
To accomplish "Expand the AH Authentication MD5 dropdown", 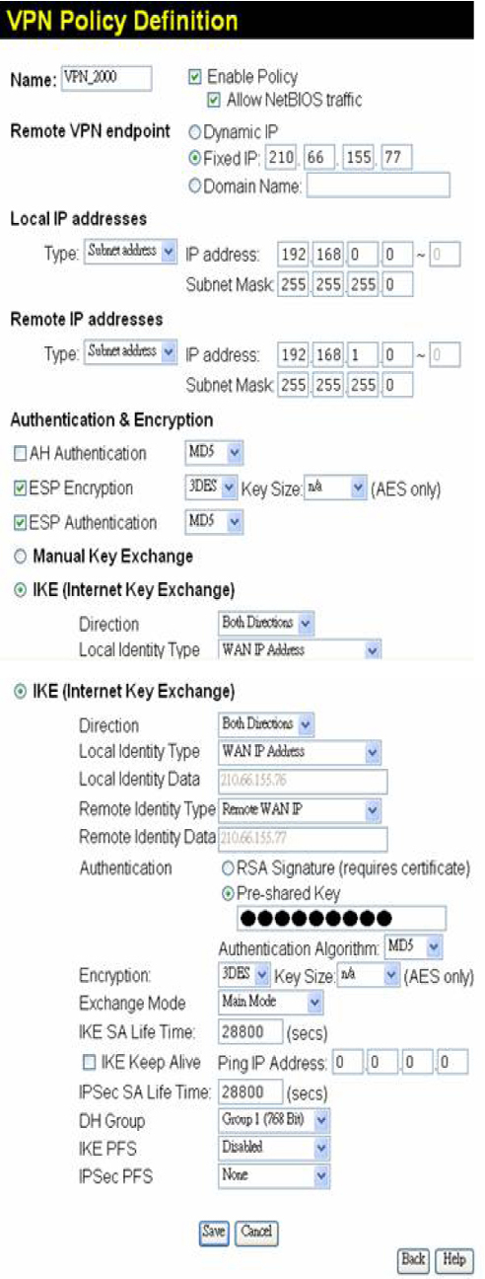I will point(214,453).
